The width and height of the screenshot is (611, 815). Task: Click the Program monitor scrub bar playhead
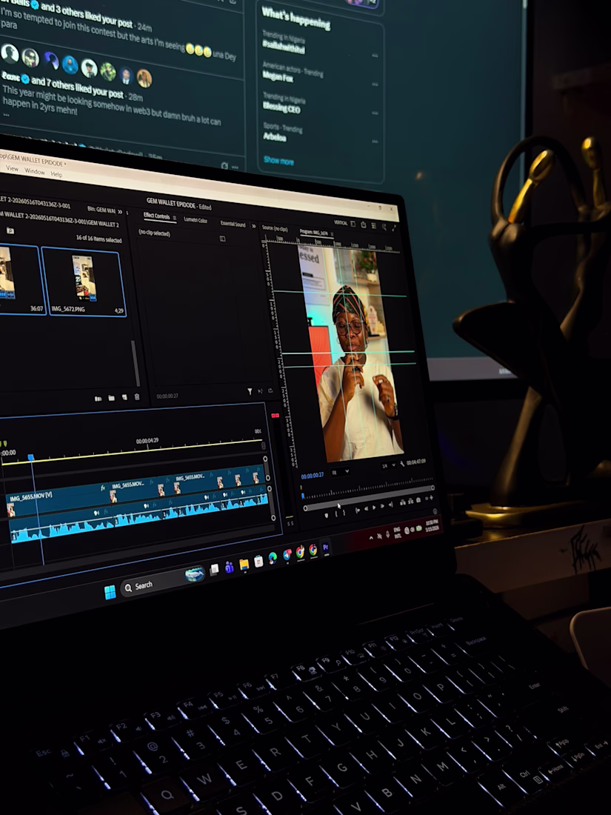[x=303, y=496]
